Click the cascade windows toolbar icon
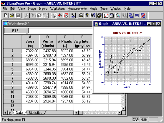 click(131, 16)
